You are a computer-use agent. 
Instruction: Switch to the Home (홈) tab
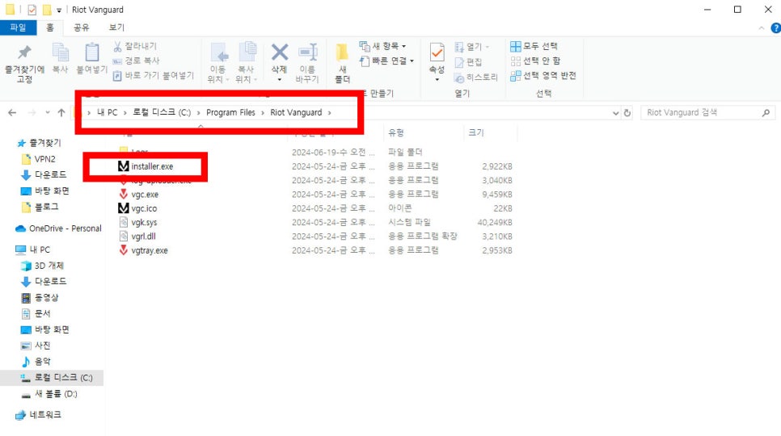click(x=50, y=27)
